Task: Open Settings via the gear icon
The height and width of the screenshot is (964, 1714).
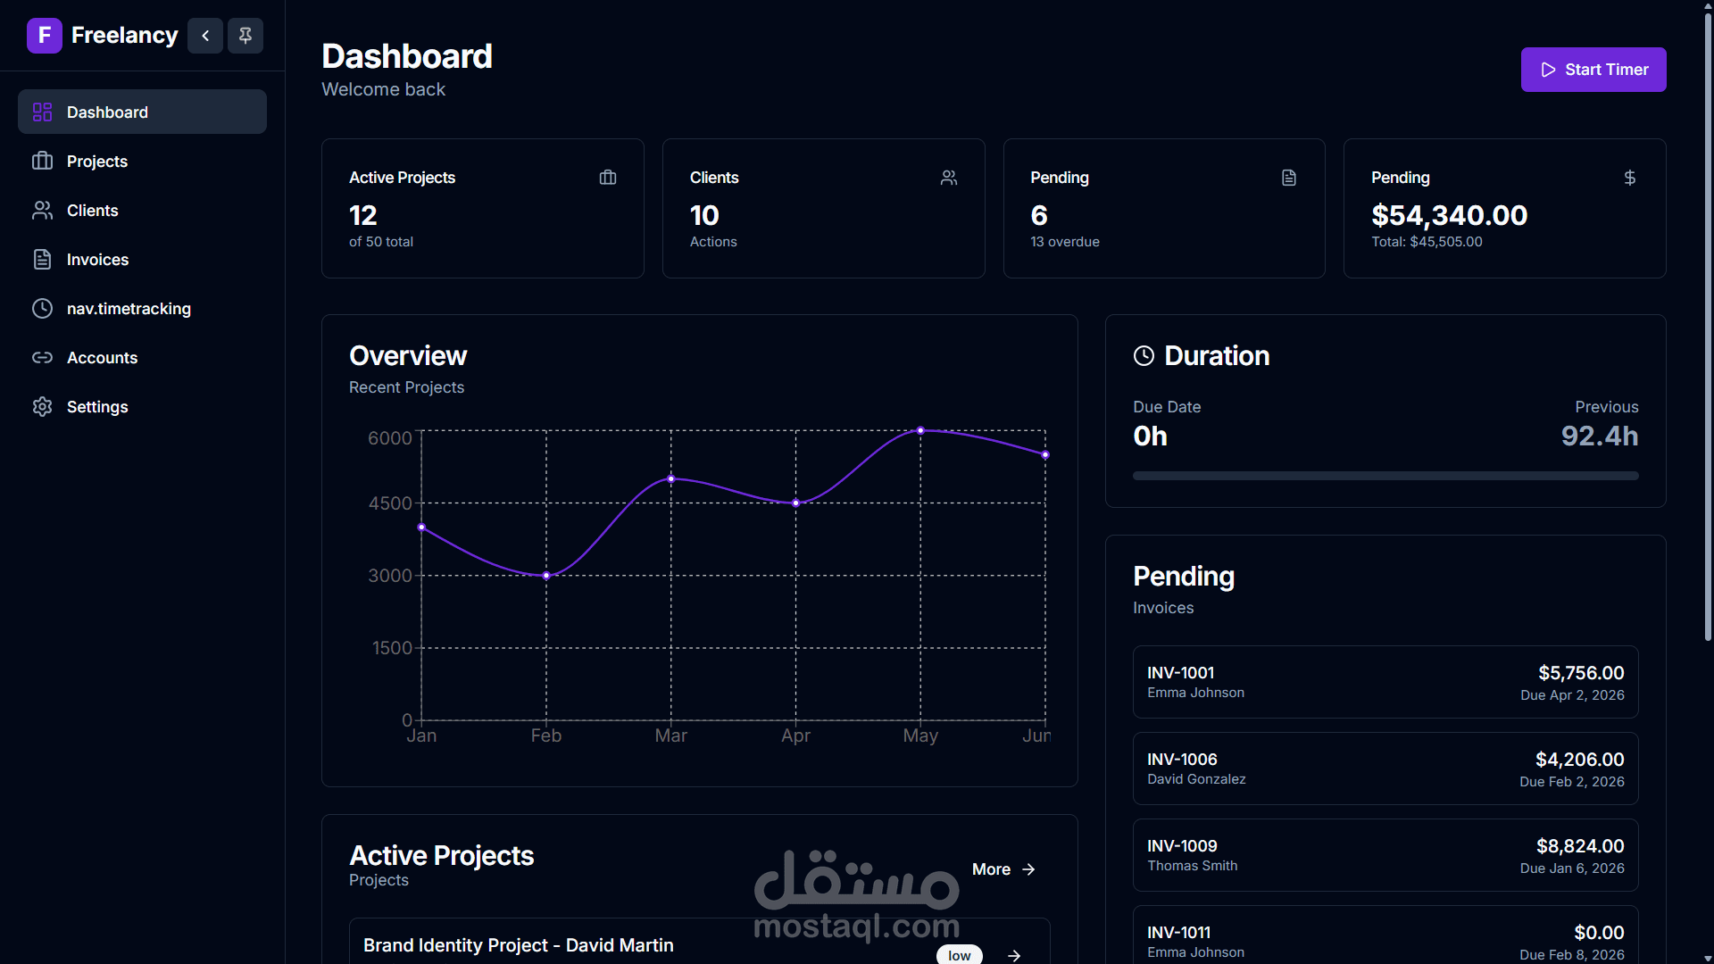Action: point(43,406)
